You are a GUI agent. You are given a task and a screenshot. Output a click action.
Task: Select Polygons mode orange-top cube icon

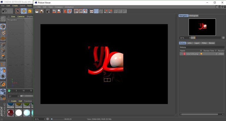(x=3, y=57)
